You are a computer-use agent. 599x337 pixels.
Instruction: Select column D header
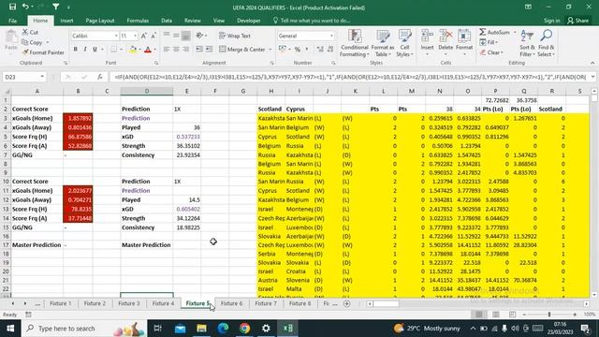pos(147,91)
